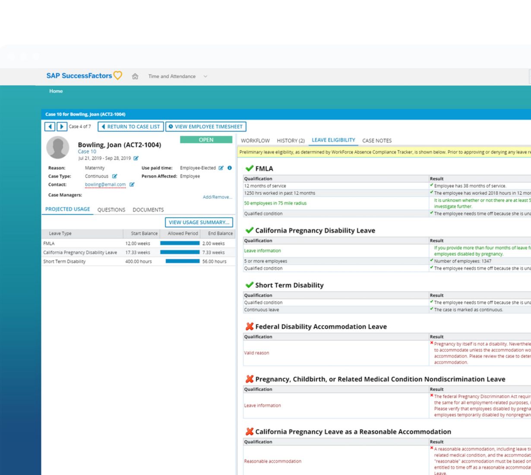This screenshot has width=531, height=475.
Task: Switch to the Documents tab
Action: [148, 210]
